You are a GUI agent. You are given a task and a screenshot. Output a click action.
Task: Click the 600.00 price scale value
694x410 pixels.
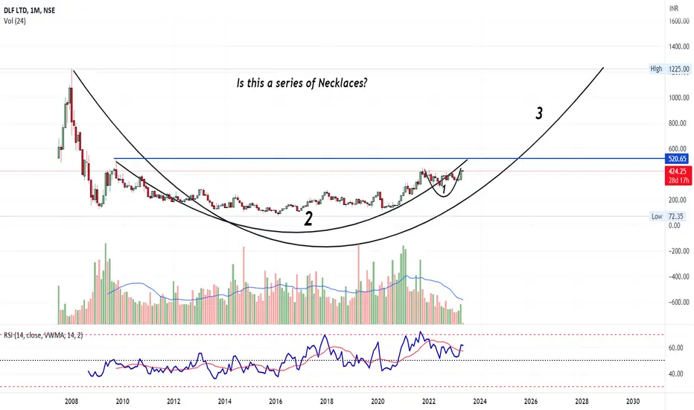[x=679, y=148]
